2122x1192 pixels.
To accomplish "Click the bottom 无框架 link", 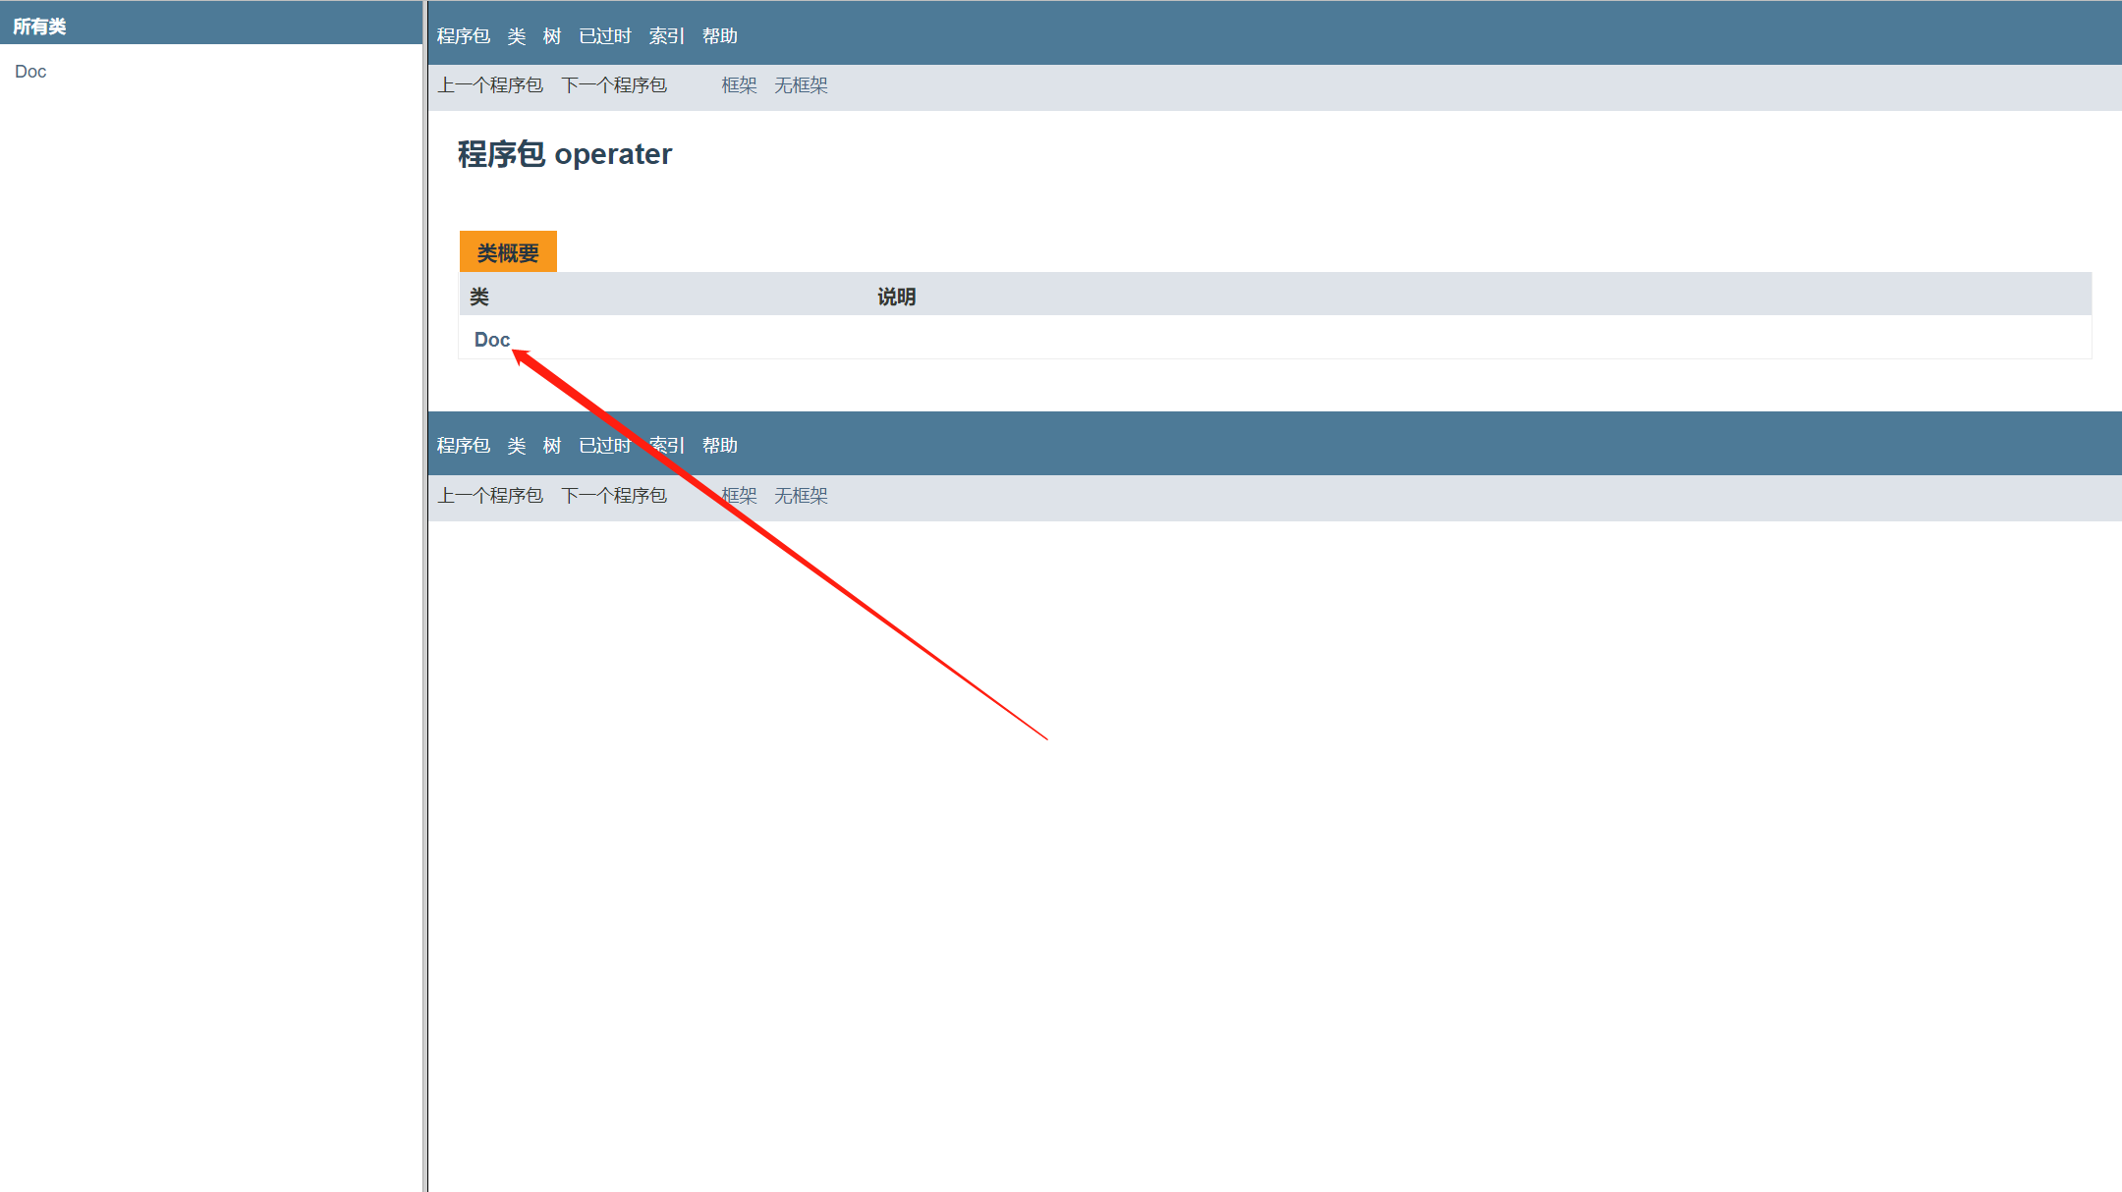I will [x=801, y=496].
